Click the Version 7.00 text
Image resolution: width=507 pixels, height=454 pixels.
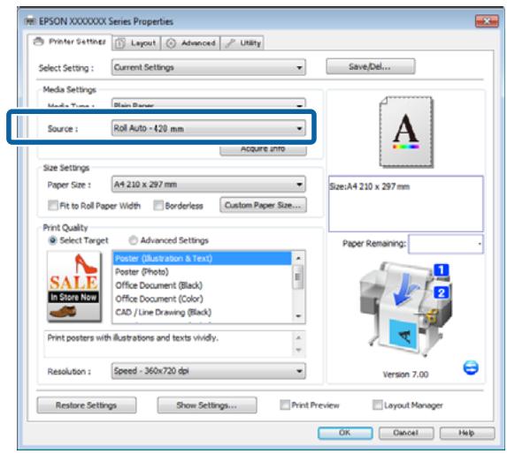click(x=405, y=375)
